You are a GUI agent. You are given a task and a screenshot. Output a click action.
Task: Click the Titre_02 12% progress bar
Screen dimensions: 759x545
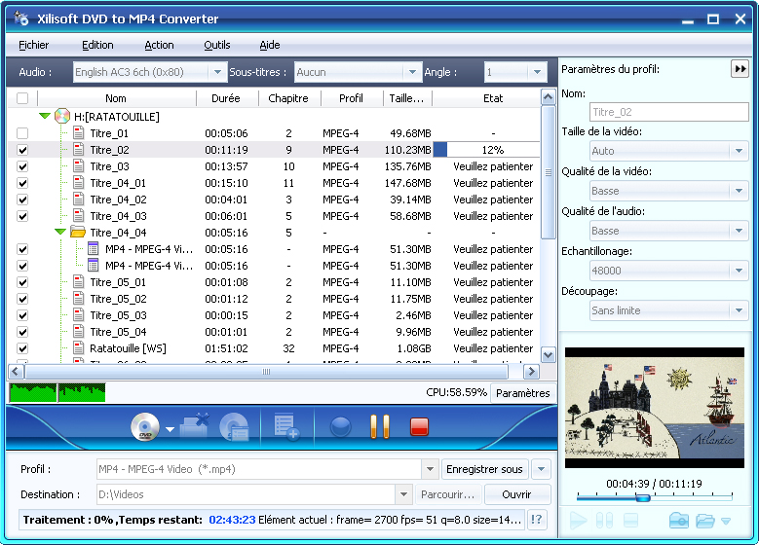(x=486, y=150)
